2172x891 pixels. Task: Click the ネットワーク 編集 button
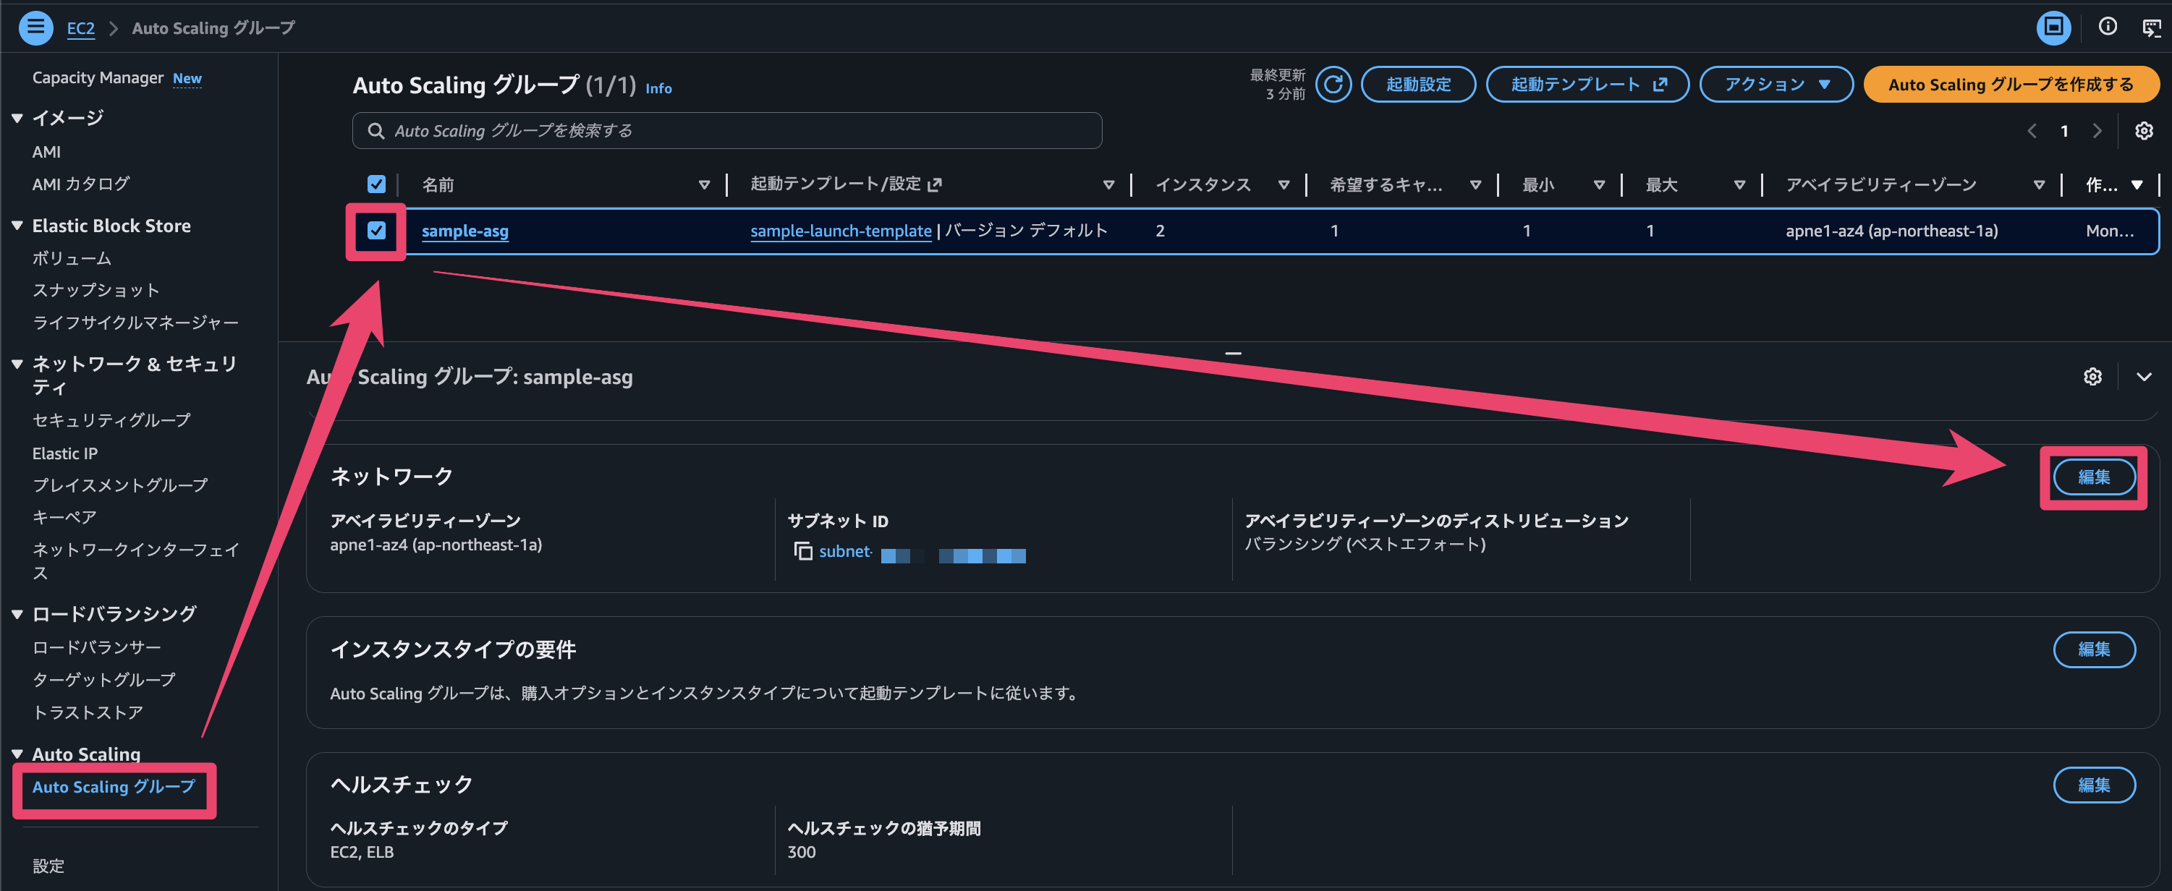[x=2094, y=477]
